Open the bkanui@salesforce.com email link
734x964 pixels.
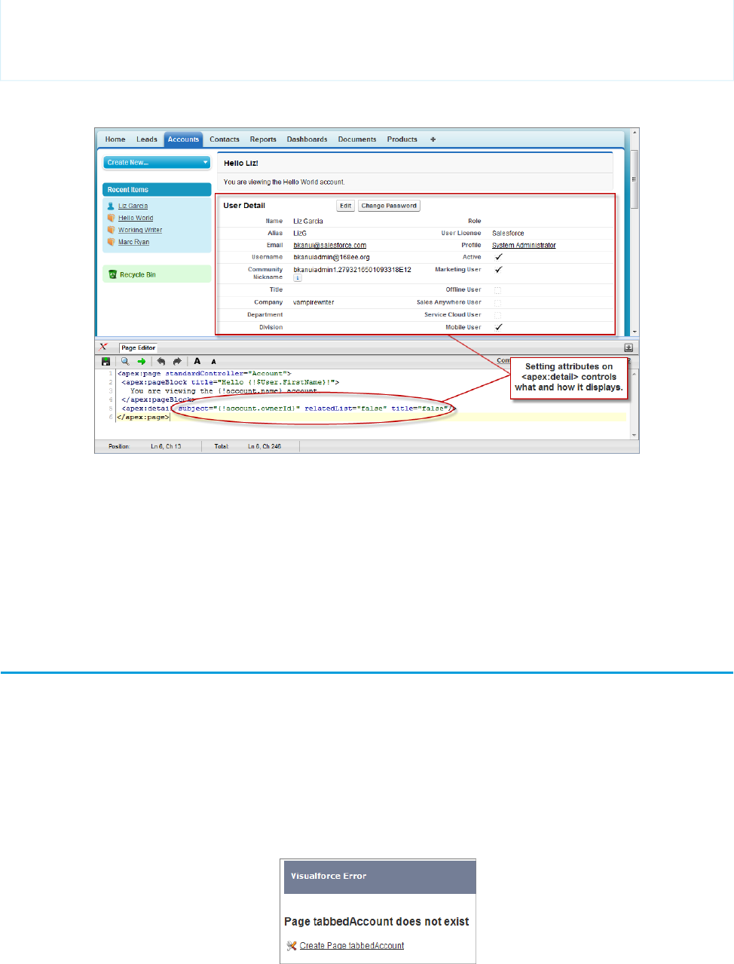coord(330,245)
